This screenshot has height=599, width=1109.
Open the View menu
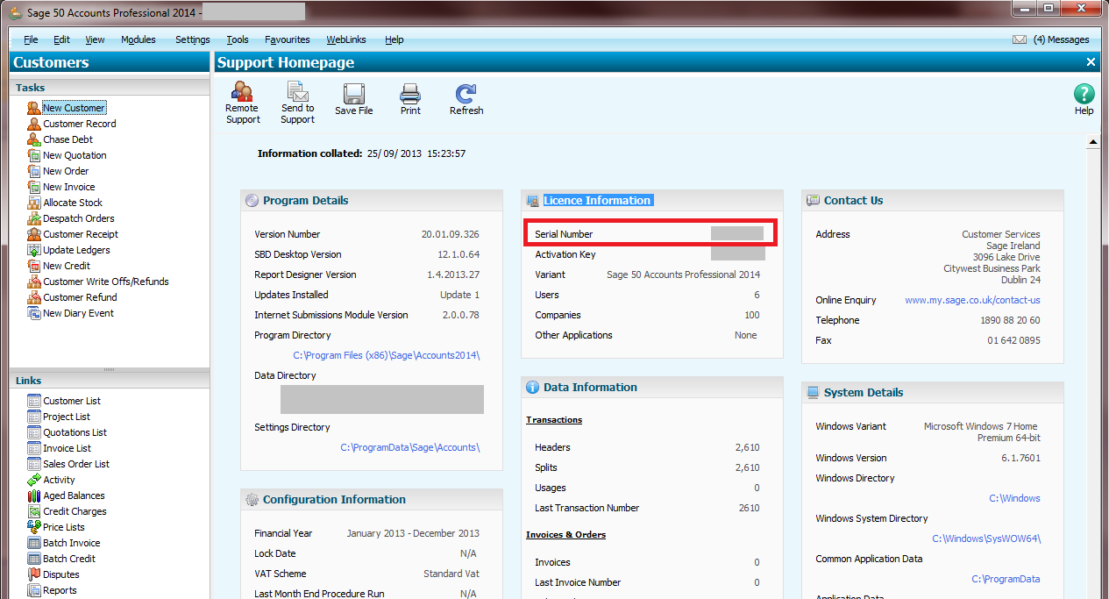click(x=95, y=39)
